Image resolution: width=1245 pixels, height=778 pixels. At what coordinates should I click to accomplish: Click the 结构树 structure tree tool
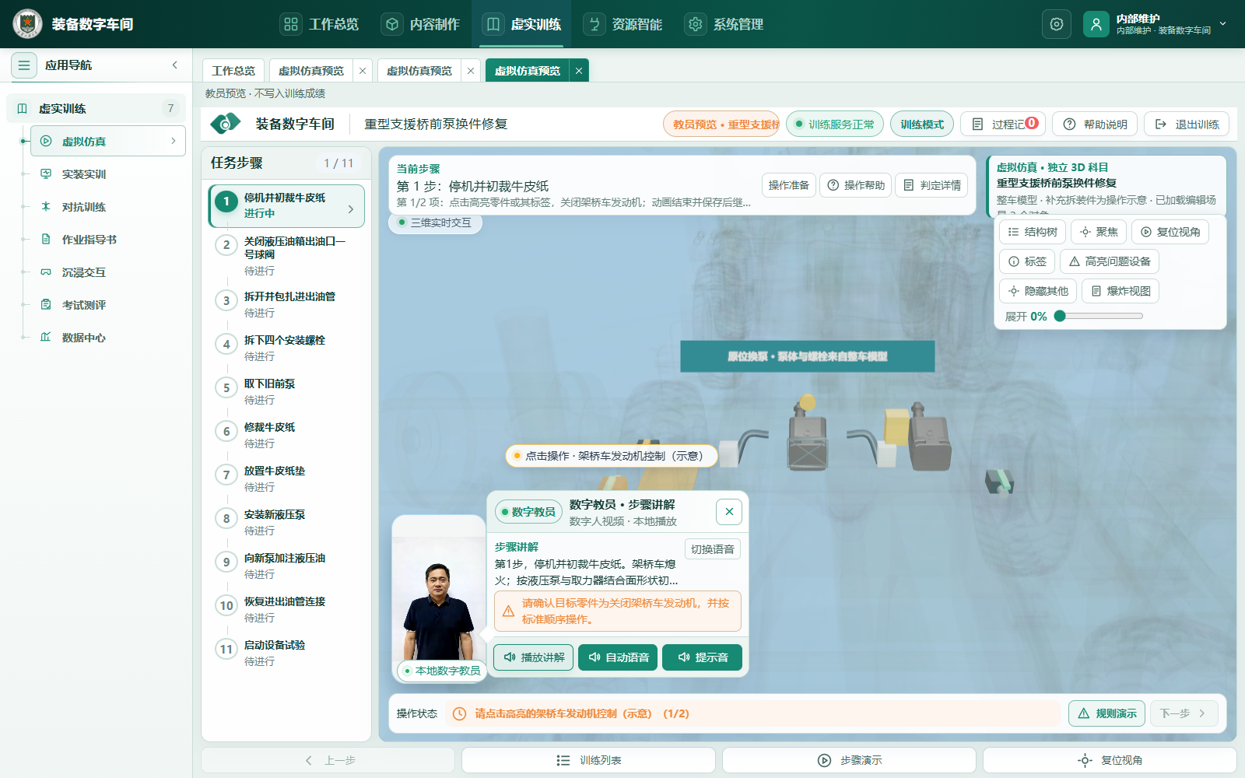click(1033, 232)
